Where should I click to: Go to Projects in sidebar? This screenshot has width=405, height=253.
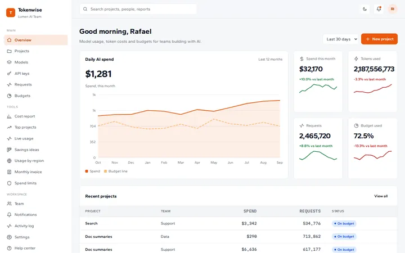coord(36,51)
